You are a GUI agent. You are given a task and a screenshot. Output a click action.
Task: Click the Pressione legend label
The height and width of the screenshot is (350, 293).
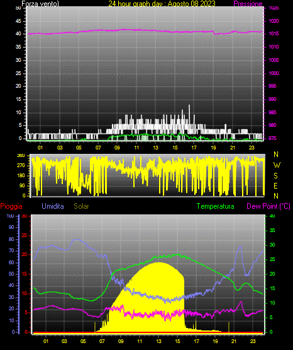248,4
